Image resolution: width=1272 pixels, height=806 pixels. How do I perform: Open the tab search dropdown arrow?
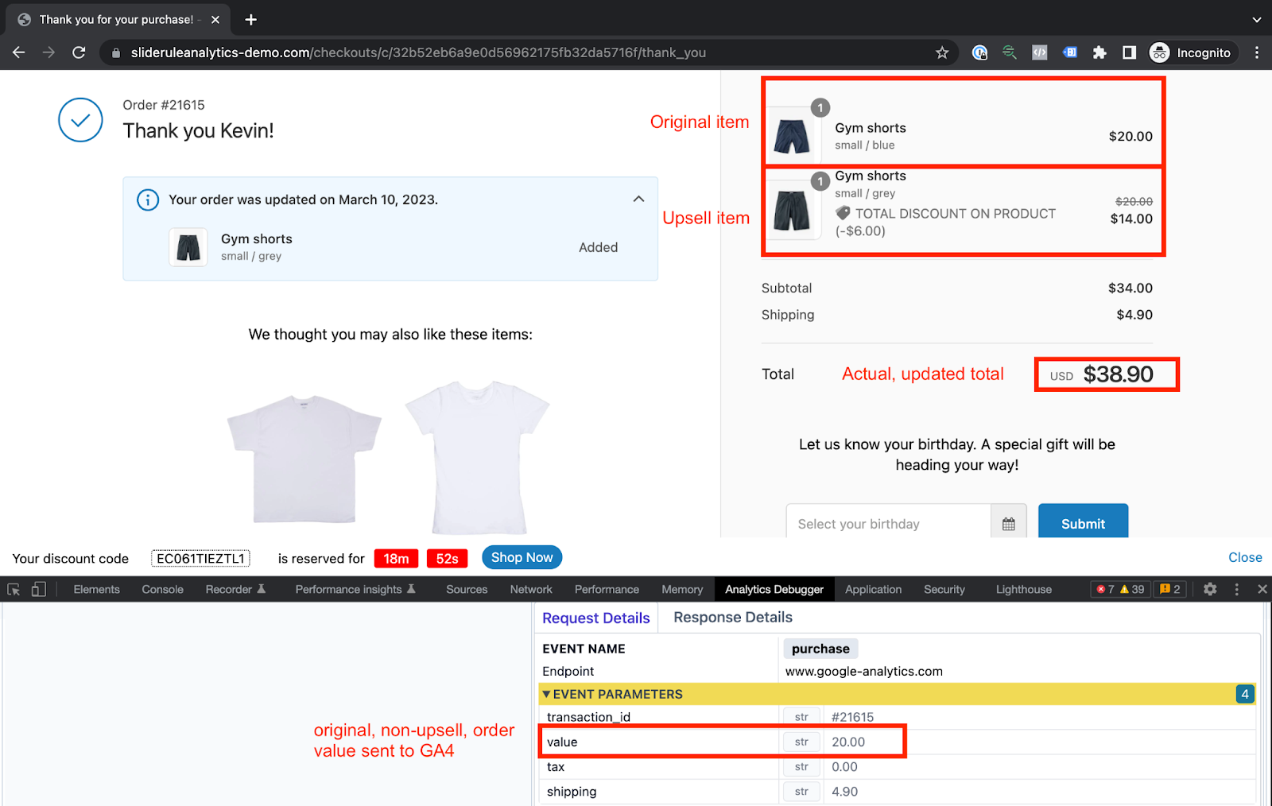click(x=1256, y=19)
